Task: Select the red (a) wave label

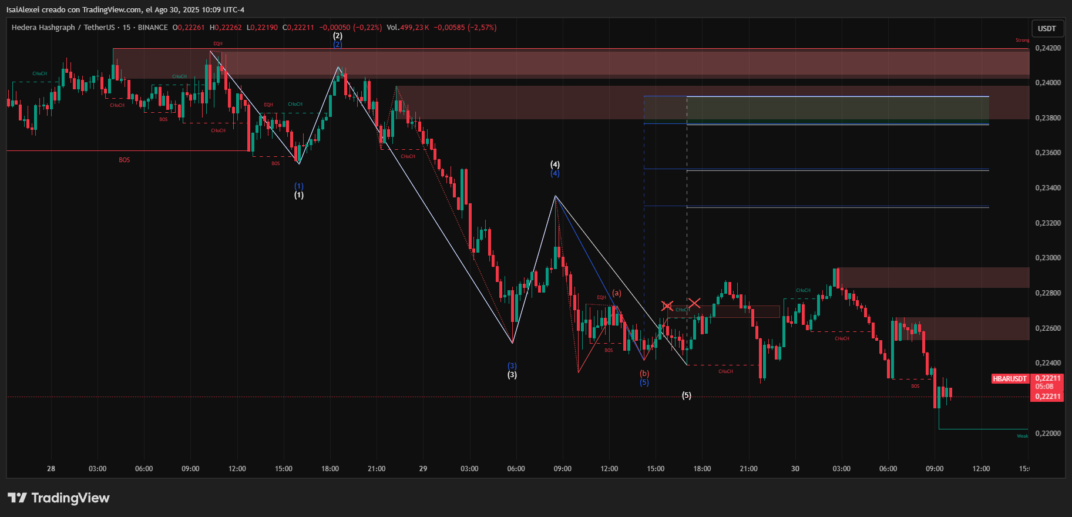Action: pyautogui.click(x=616, y=293)
